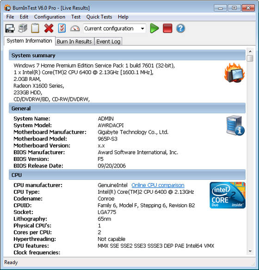This screenshot has width=259, height=270.
Task: Click the Award Software International, Inc. value
Action: (138, 152)
